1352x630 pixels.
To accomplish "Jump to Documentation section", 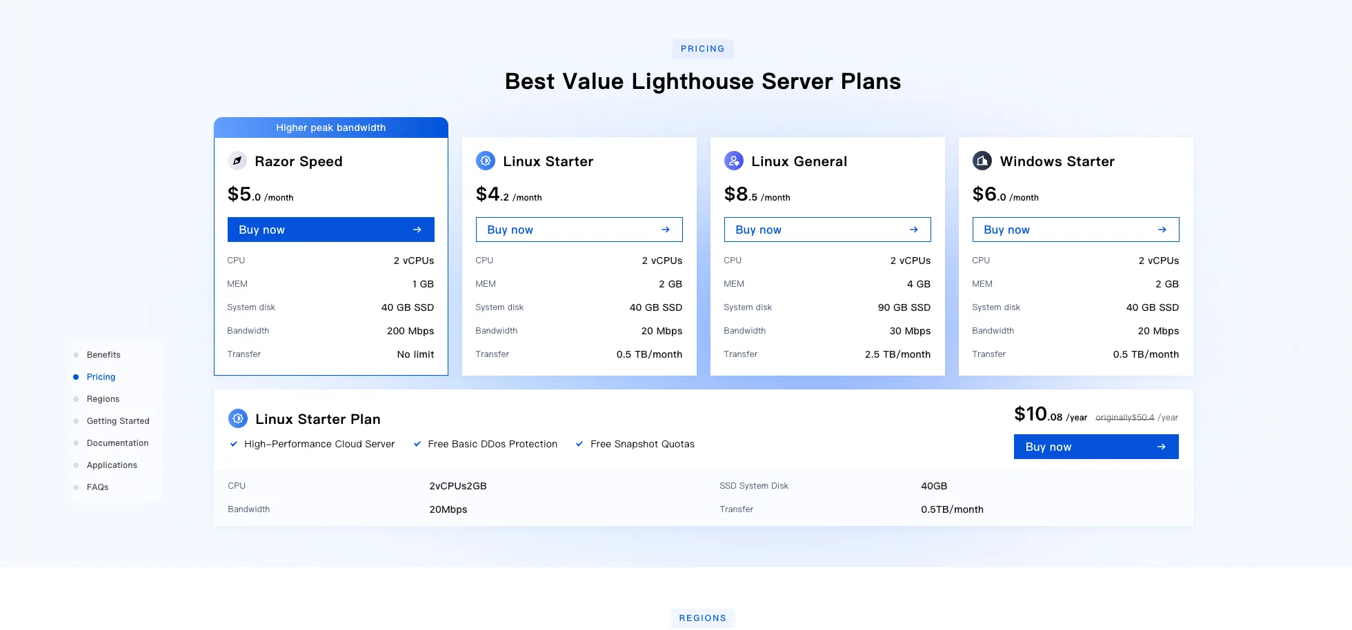I will pyautogui.click(x=117, y=443).
